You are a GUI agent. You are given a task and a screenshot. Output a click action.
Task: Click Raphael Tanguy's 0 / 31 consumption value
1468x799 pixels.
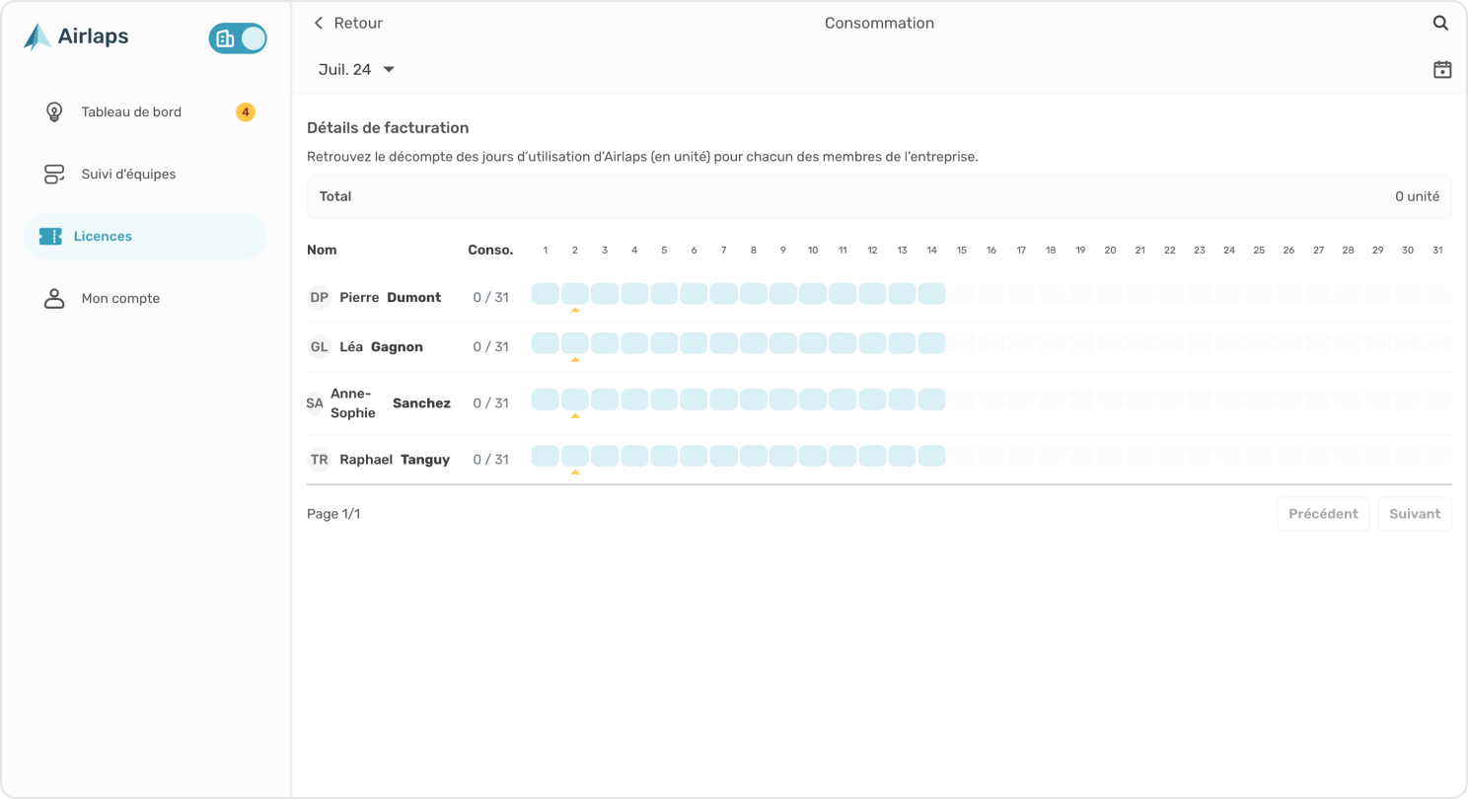490,460
